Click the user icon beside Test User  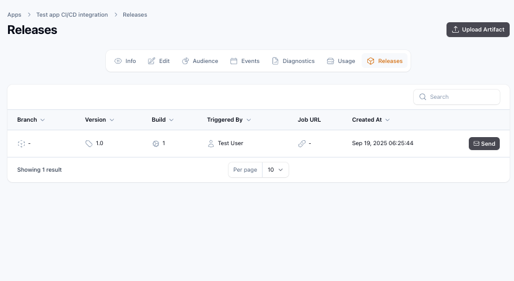point(211,143)
